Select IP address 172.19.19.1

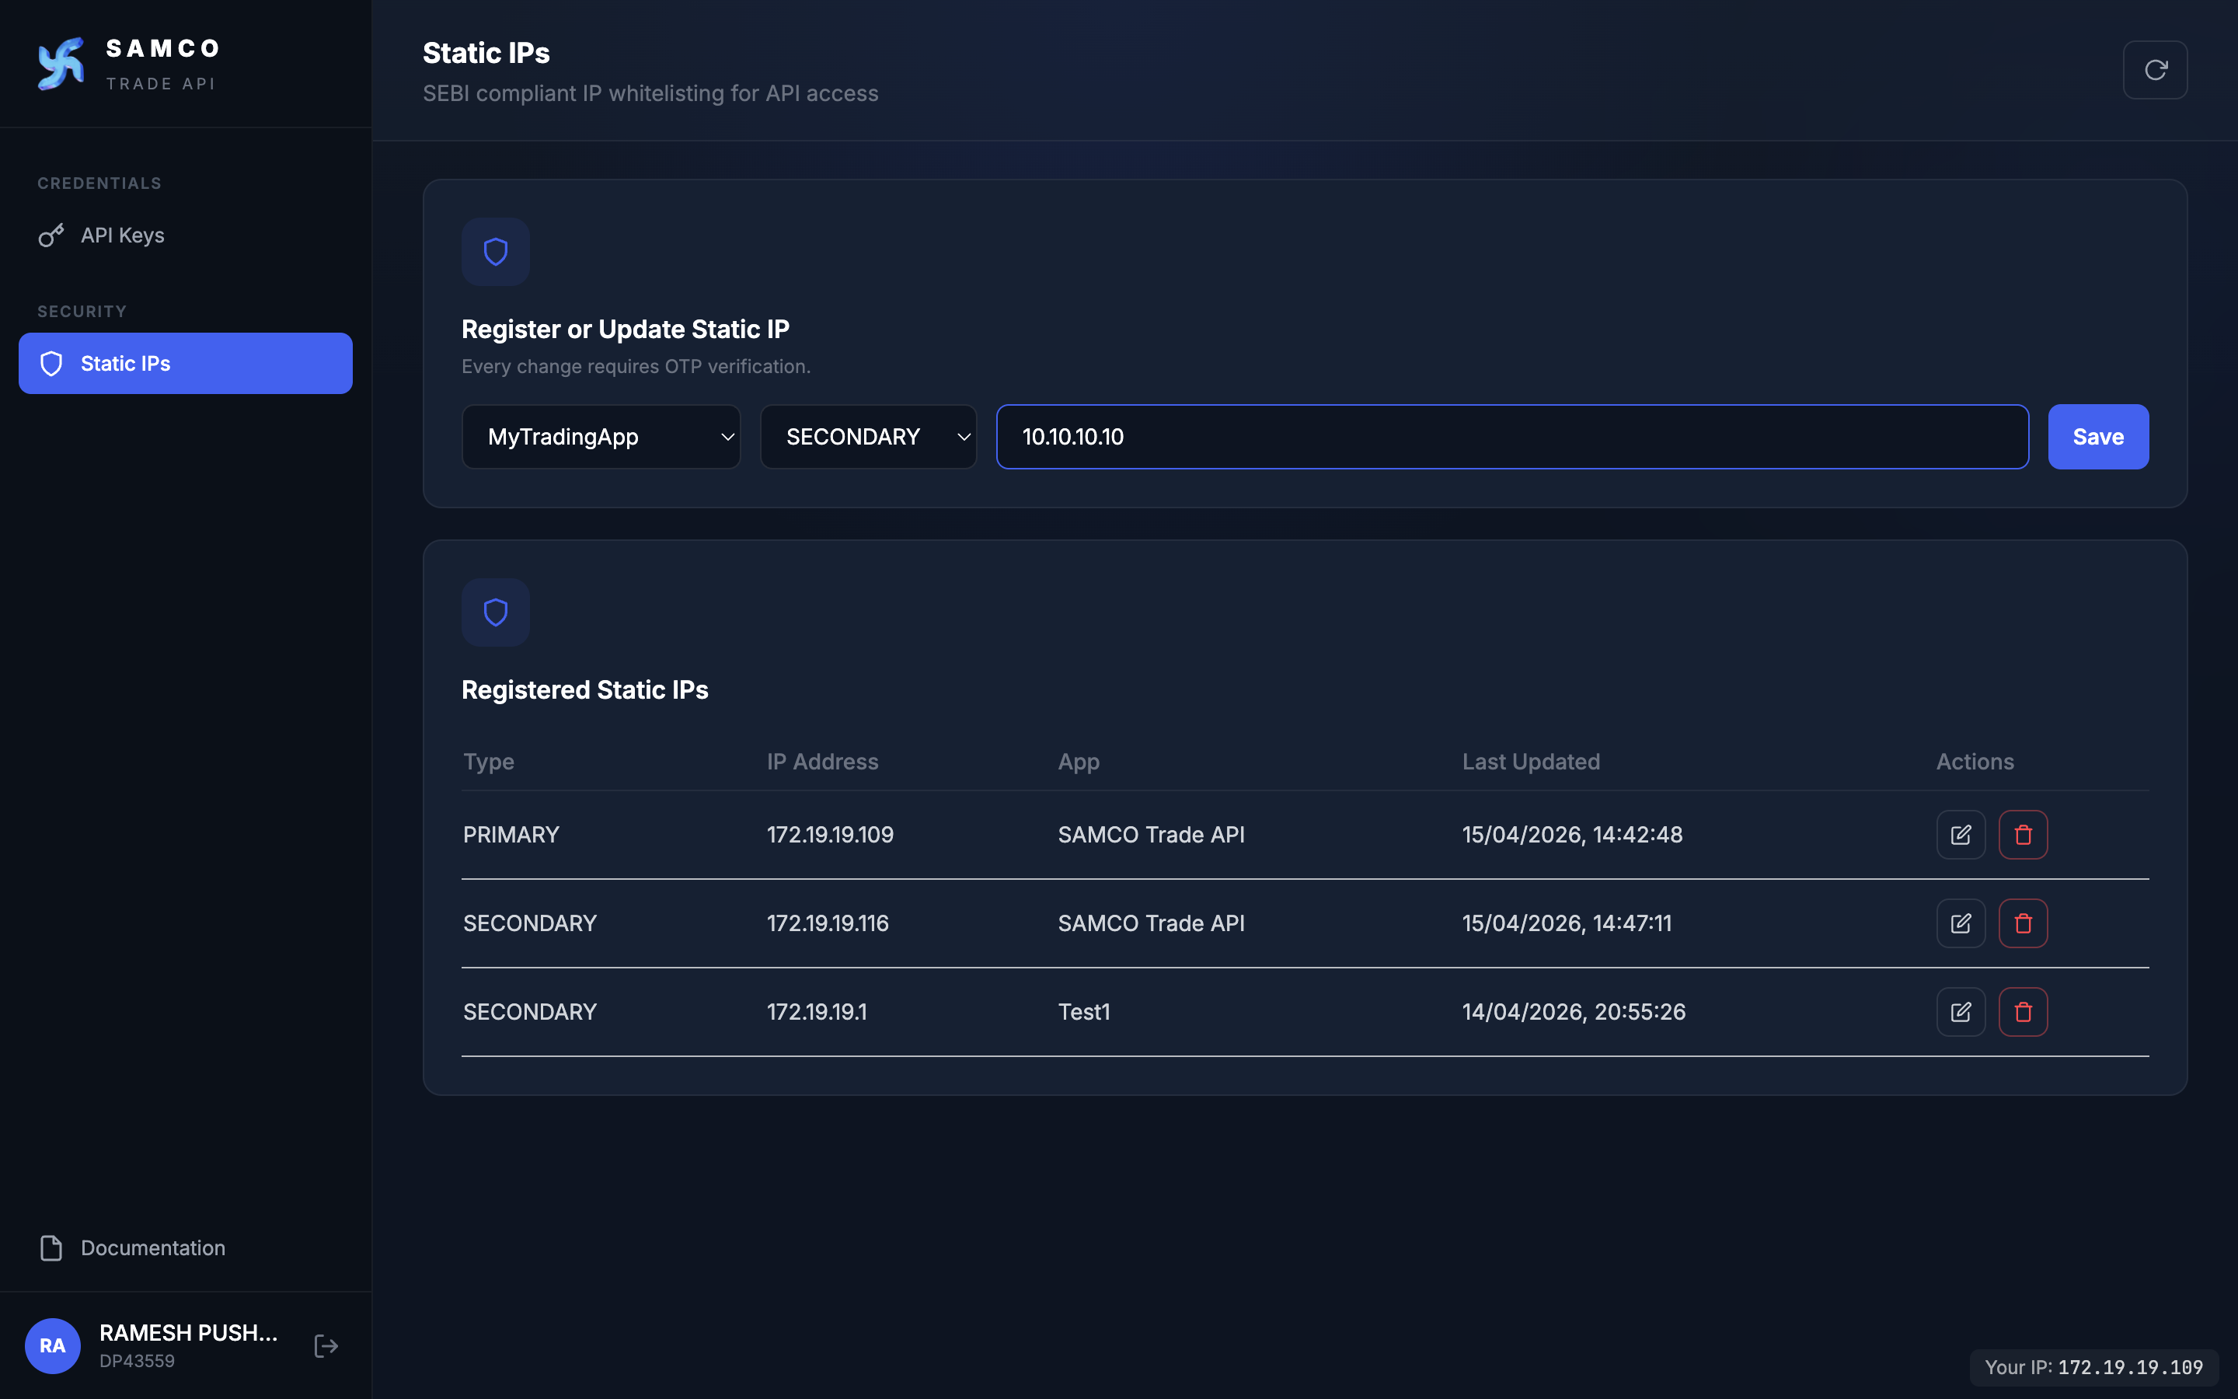[x=817, y=1012]
